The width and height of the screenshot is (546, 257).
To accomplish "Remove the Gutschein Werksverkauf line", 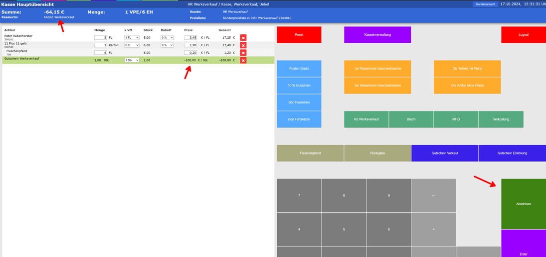I will click(243, 60).
